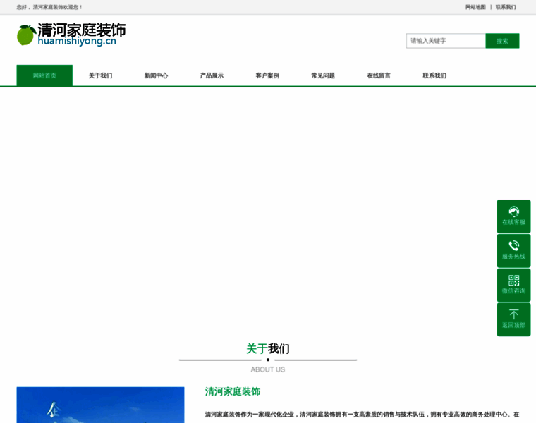
Task: Click the ABOUT US subtitle text
Action: (x=268, y=369)
